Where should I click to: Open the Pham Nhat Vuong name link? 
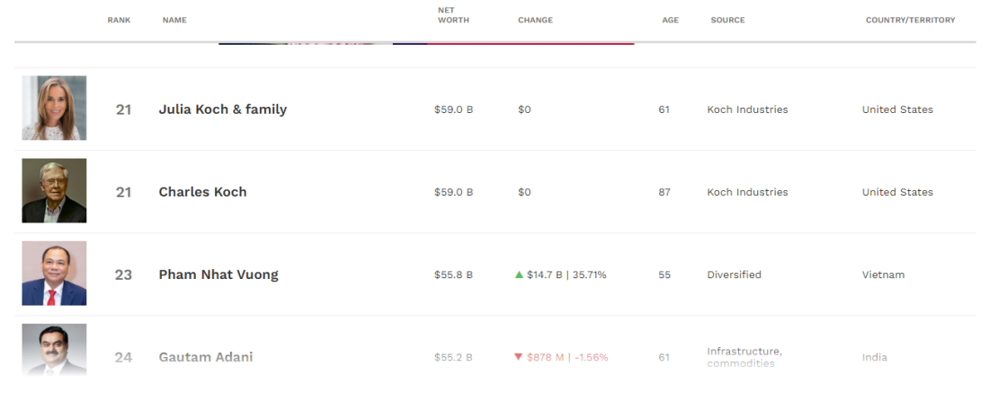pos(218,275)
